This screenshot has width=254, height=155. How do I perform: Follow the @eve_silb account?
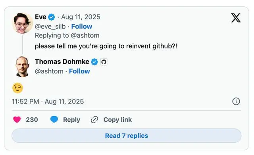(x=82, y=27)
